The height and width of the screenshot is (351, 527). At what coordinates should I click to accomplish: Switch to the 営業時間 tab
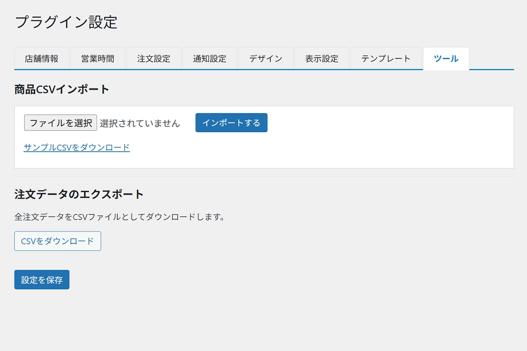(97, 59)
